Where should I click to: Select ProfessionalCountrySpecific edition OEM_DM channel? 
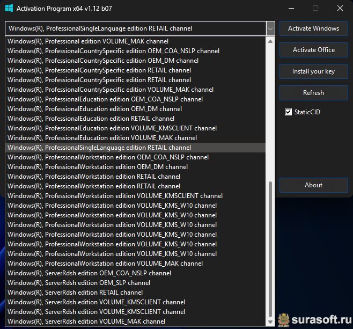135,61
